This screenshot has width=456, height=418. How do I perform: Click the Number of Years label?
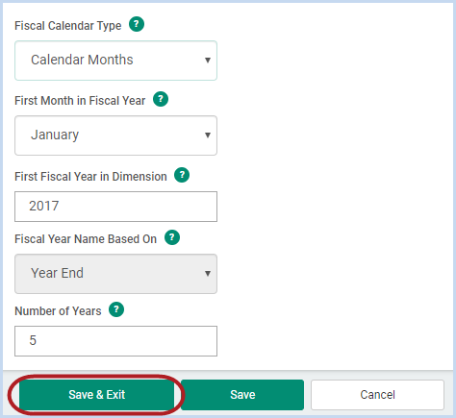[x=58, y=311]
